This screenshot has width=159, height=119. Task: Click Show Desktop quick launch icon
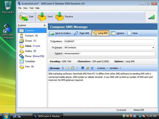point(15,116)
